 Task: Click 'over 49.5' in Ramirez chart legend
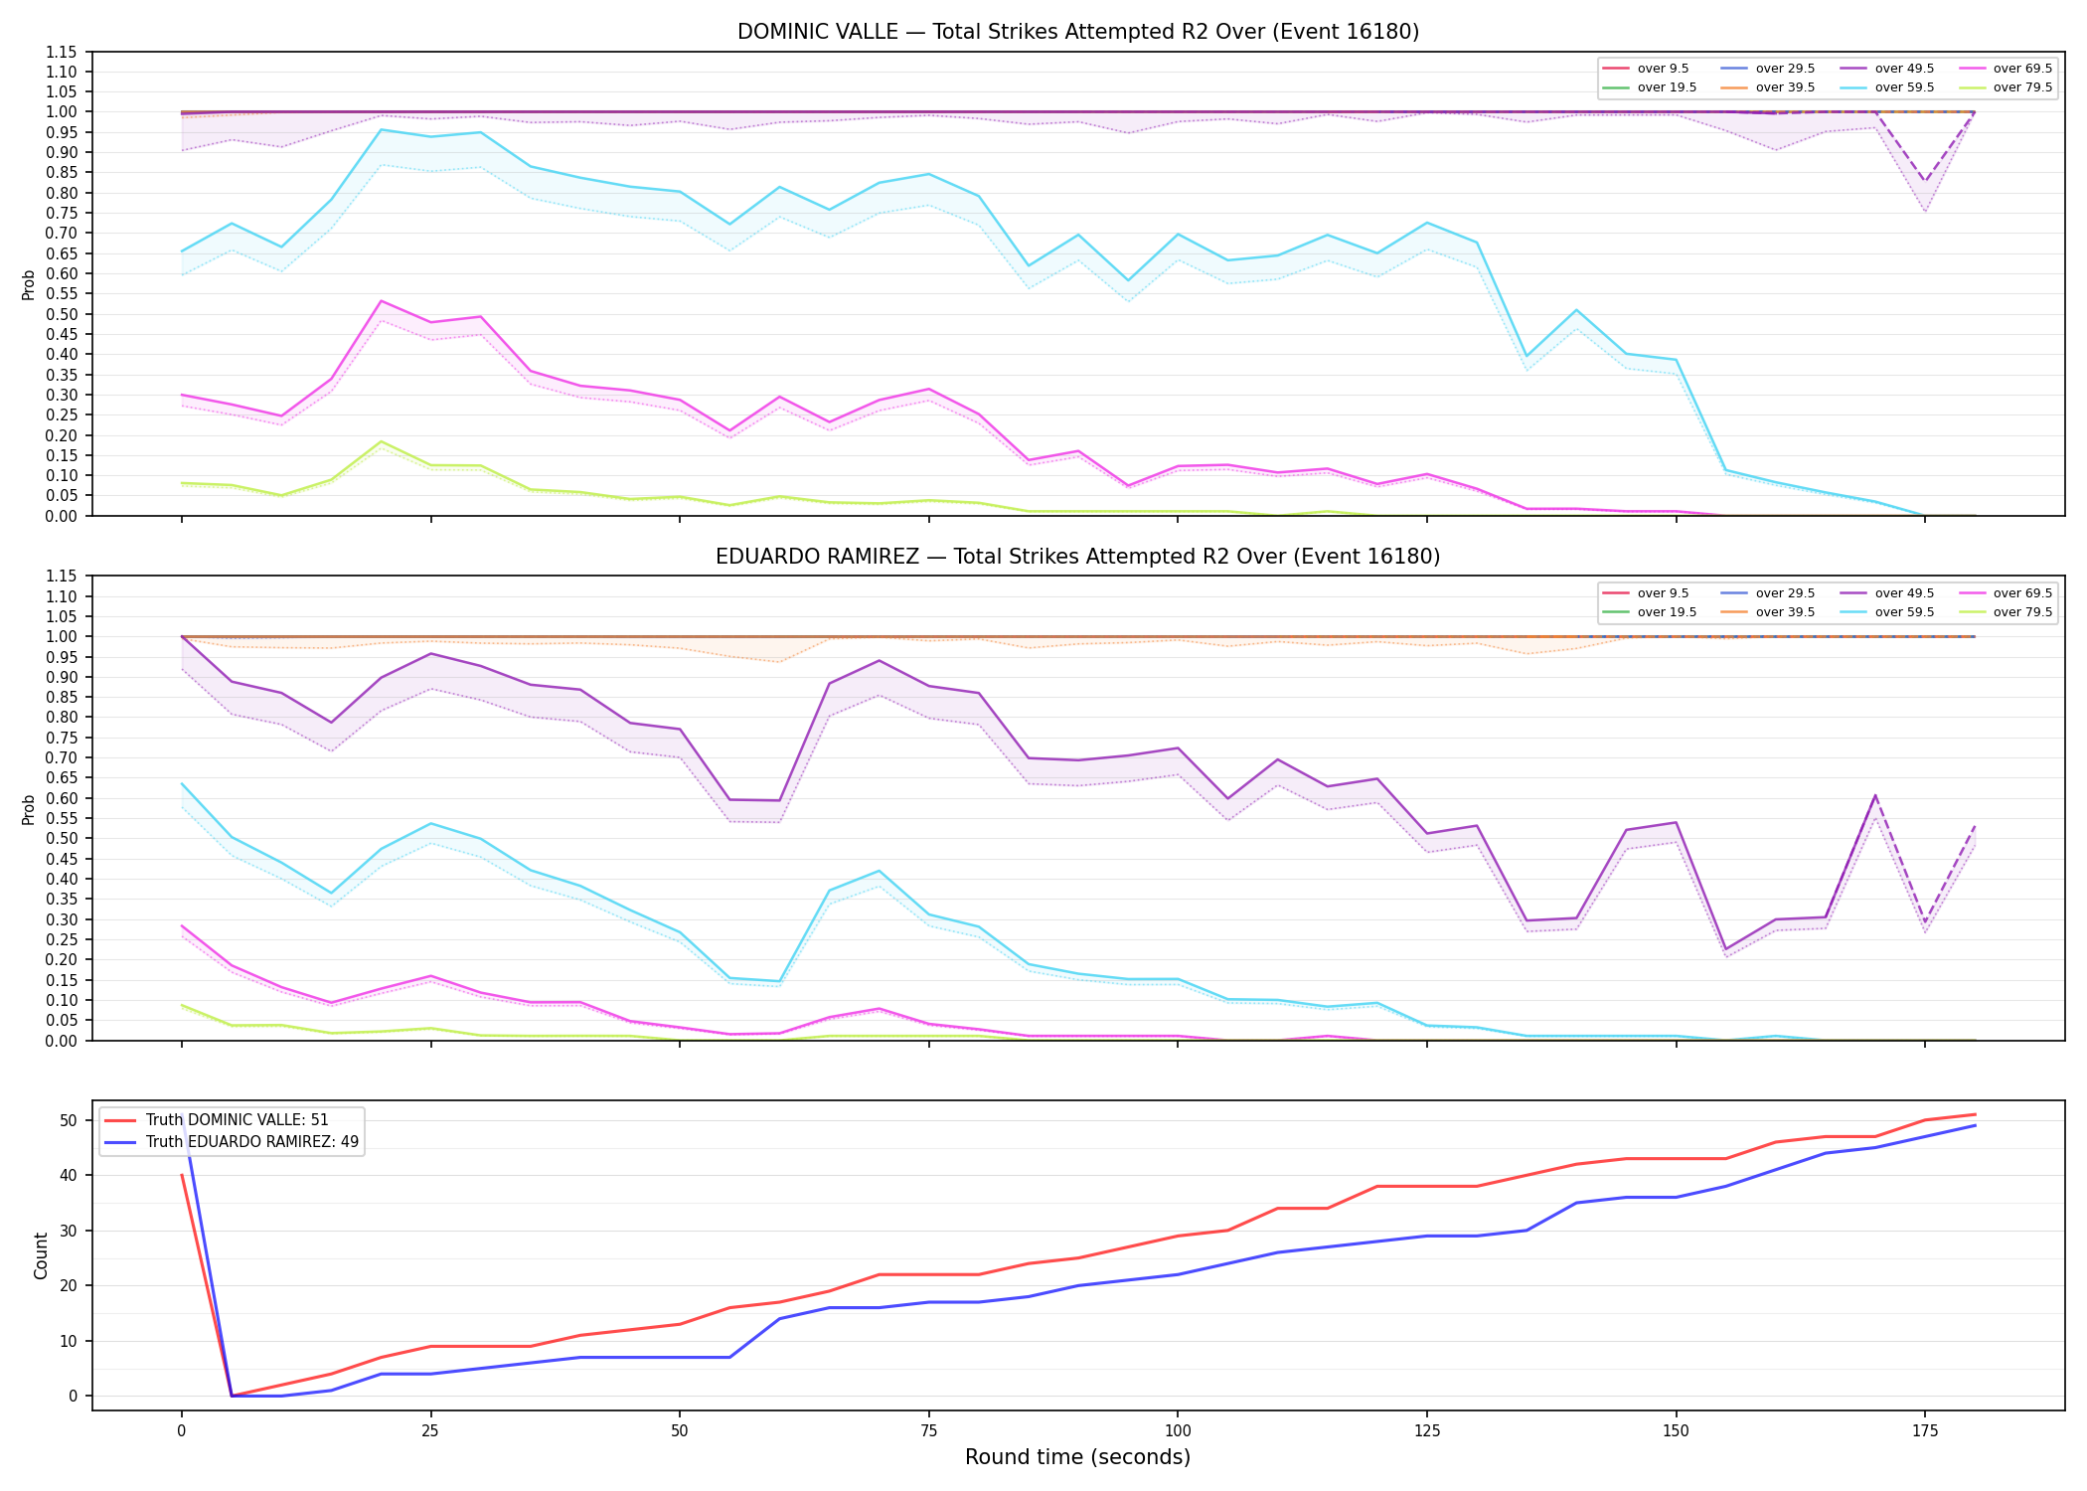point(1886,593)
